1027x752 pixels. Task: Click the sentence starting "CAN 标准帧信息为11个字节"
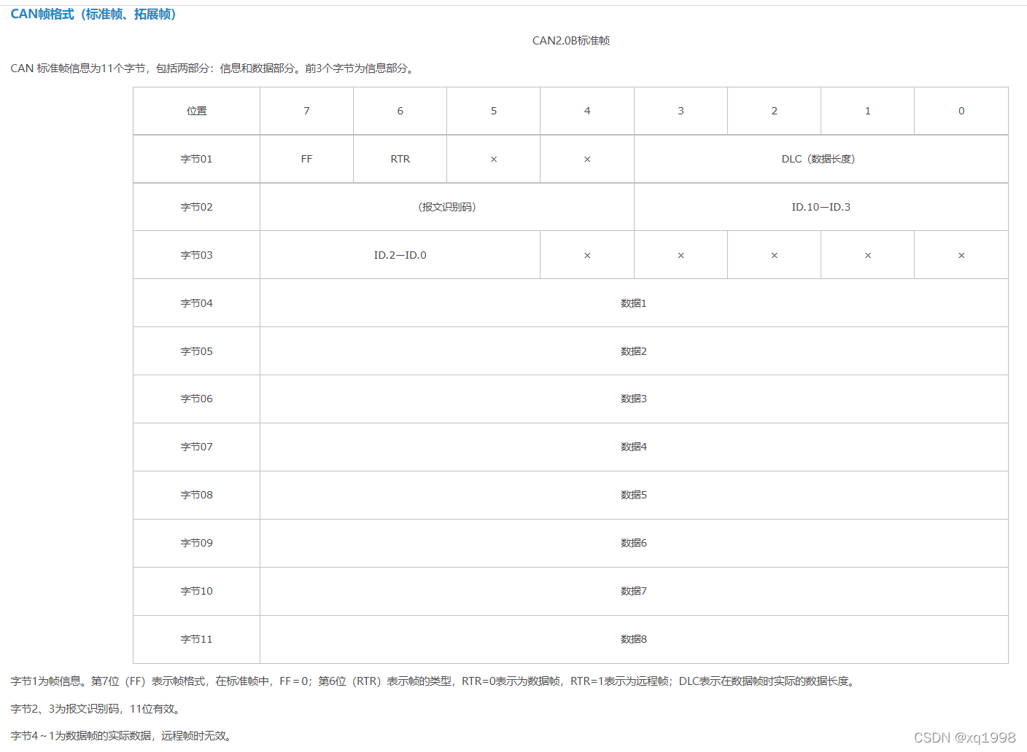[213, 68]
